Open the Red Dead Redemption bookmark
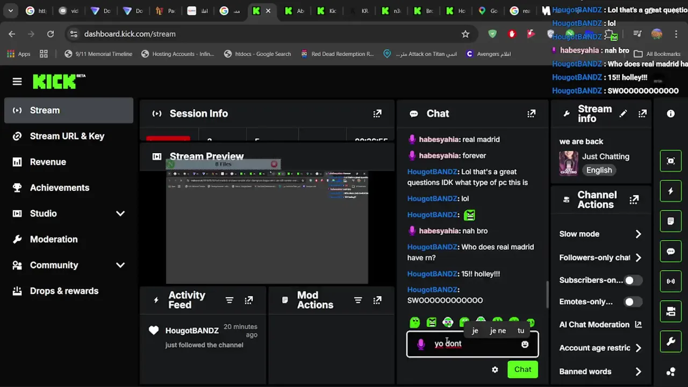 (x=337, y=54)
